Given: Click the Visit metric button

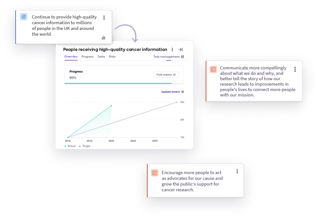Looking at the screenshot, I should click(166, 75).
